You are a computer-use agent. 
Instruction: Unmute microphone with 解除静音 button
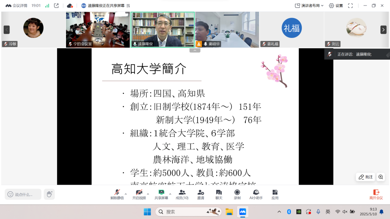click(x=117, y=194)
